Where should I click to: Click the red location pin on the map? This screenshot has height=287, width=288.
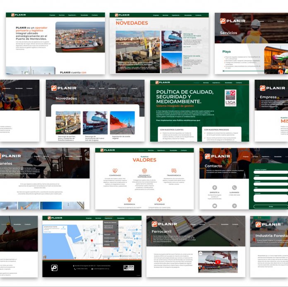click(92, 241)
